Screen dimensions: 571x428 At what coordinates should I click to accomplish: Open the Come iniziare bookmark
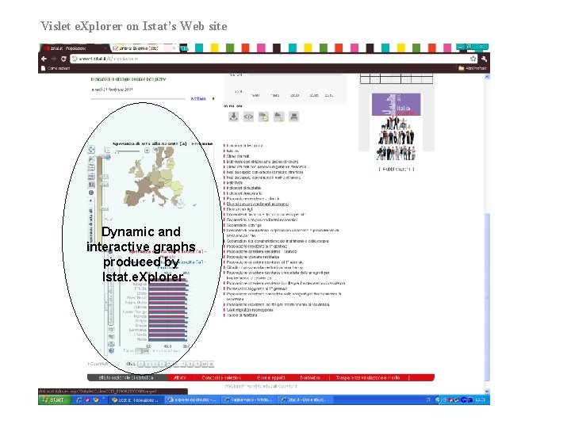click(x=56, y=68)
